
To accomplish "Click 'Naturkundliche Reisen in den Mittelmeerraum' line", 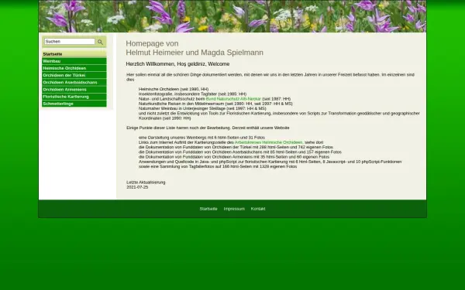I will click(215, 104).
